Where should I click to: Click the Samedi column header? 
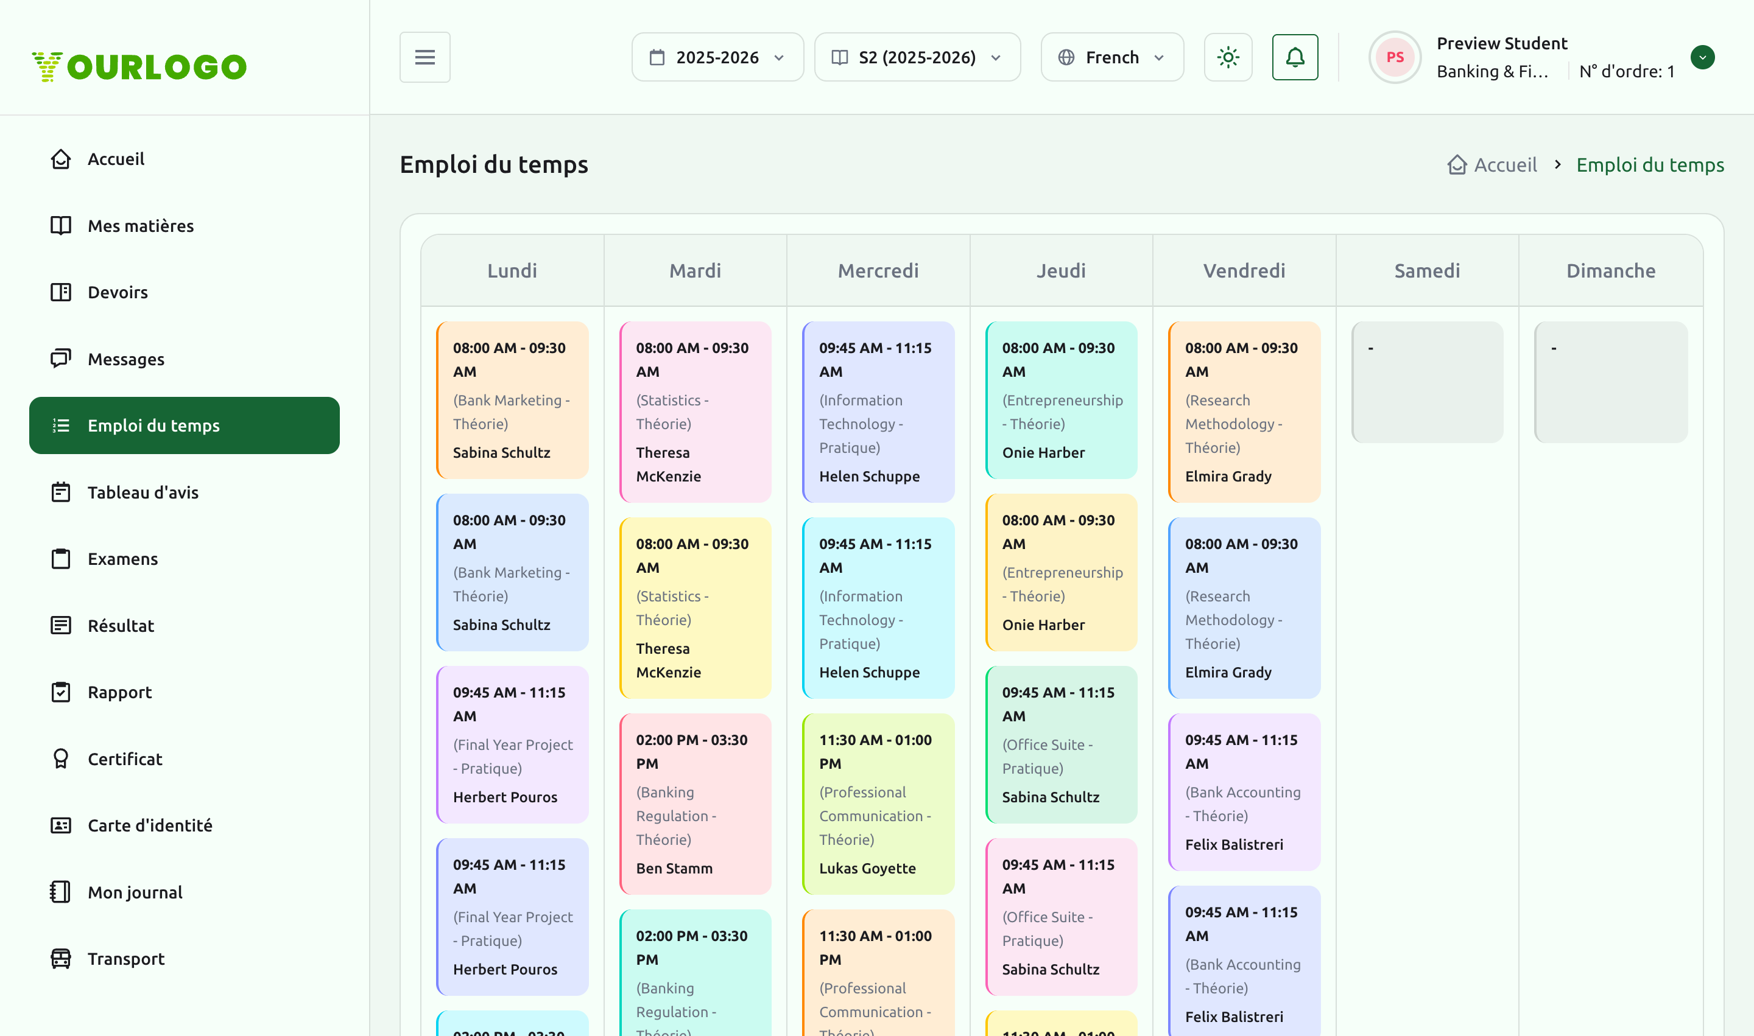pyautogui.click(x=1427, y=271)
